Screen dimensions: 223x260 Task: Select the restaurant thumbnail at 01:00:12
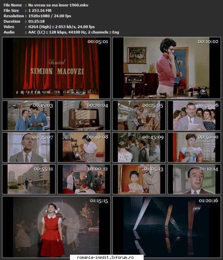point(84,179)
